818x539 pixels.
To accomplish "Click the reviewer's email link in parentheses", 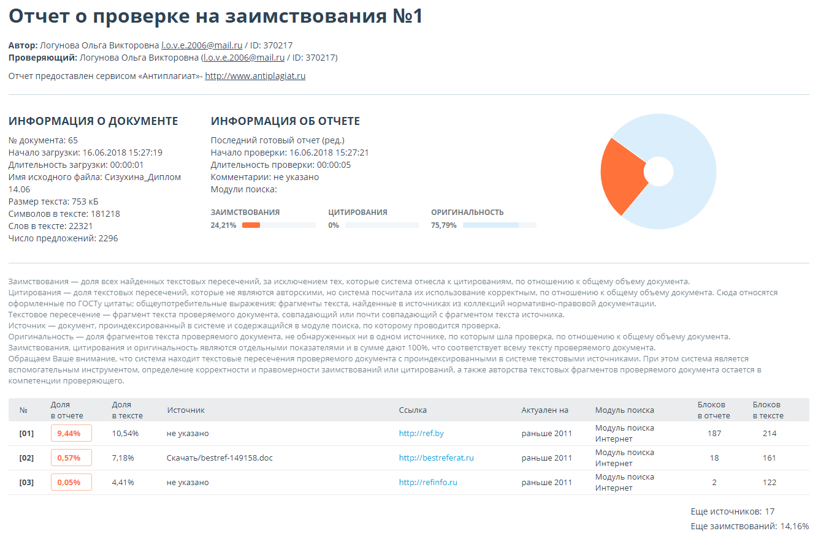I will tap(243, 58).
